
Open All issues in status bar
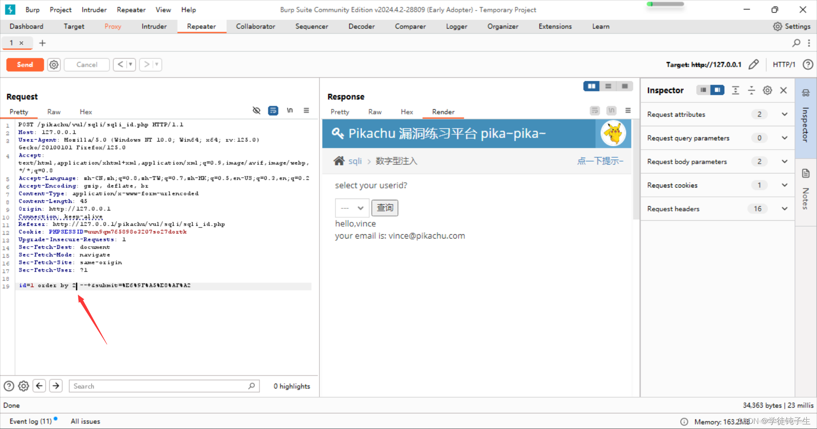tap(86, 421)
